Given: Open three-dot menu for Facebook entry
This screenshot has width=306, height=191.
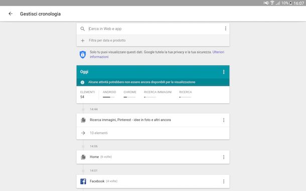Looking at the screenshot, I should [224, 181].
